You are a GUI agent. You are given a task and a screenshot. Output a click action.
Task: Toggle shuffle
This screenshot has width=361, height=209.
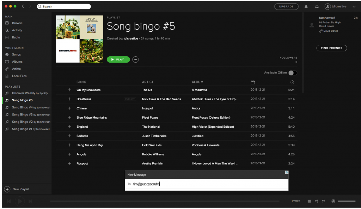click(x=316, y=201)
